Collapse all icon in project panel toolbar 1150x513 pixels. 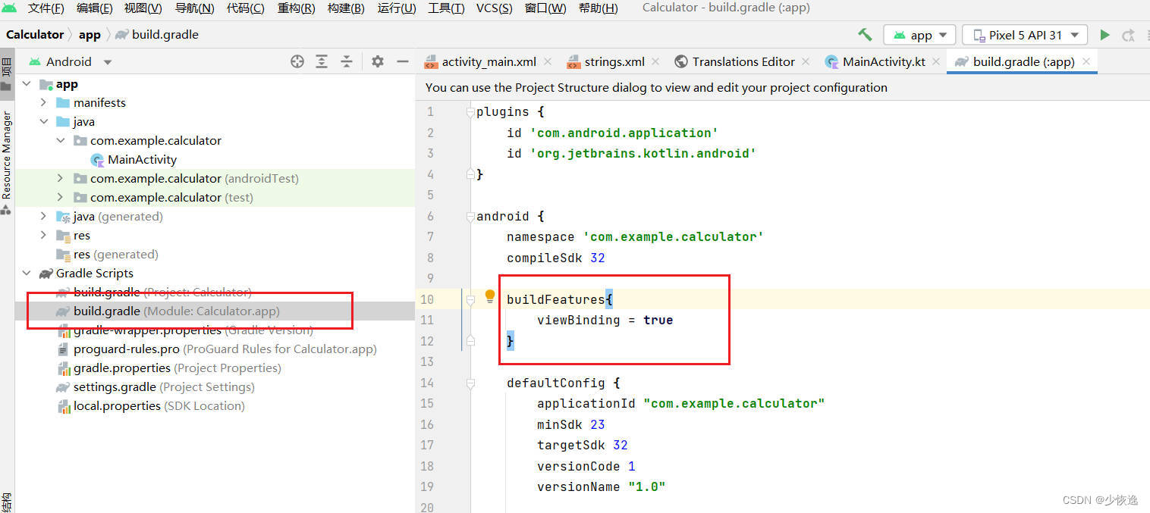click(x=347, y=61)
